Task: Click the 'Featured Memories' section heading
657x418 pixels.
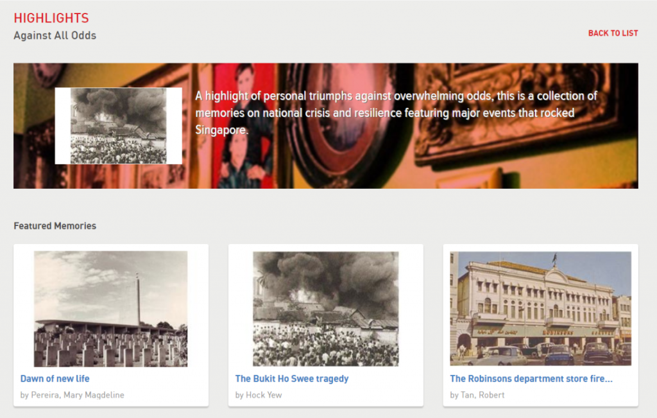Action: pyautogui.click(x=55, y=226)
